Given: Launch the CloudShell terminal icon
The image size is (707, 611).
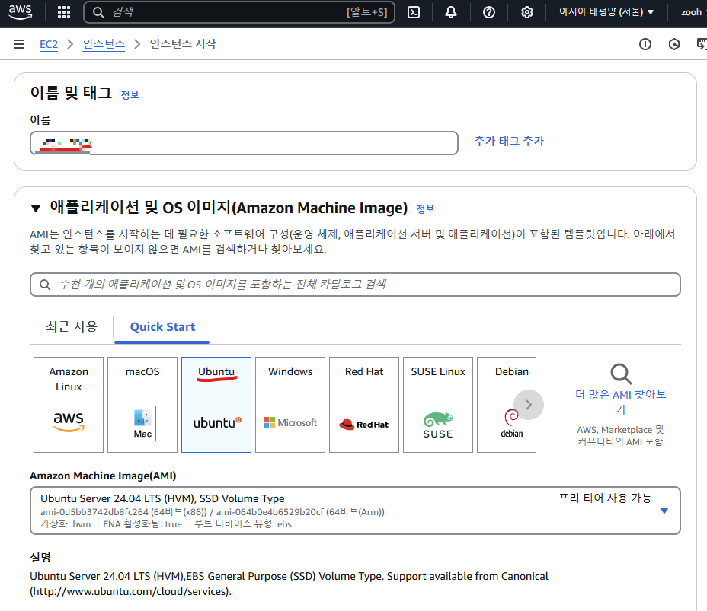Looking at the screenshot, I should (414, 12).
